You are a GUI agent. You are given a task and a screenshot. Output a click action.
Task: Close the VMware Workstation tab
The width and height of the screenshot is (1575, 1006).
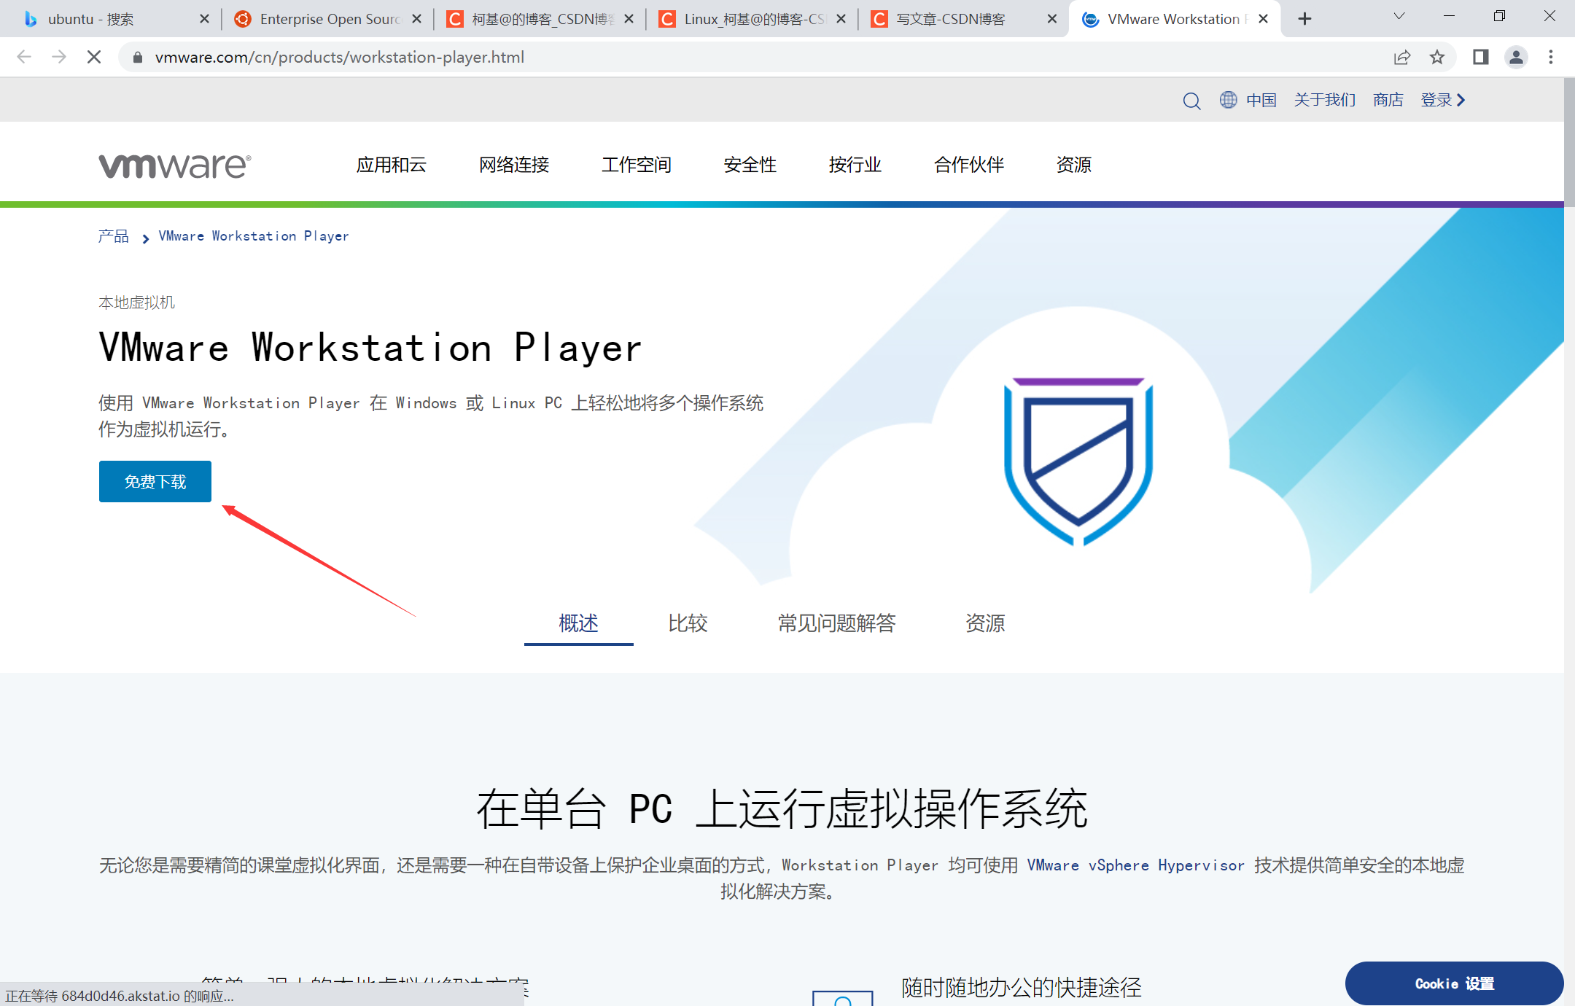[x=1264, y=19]
